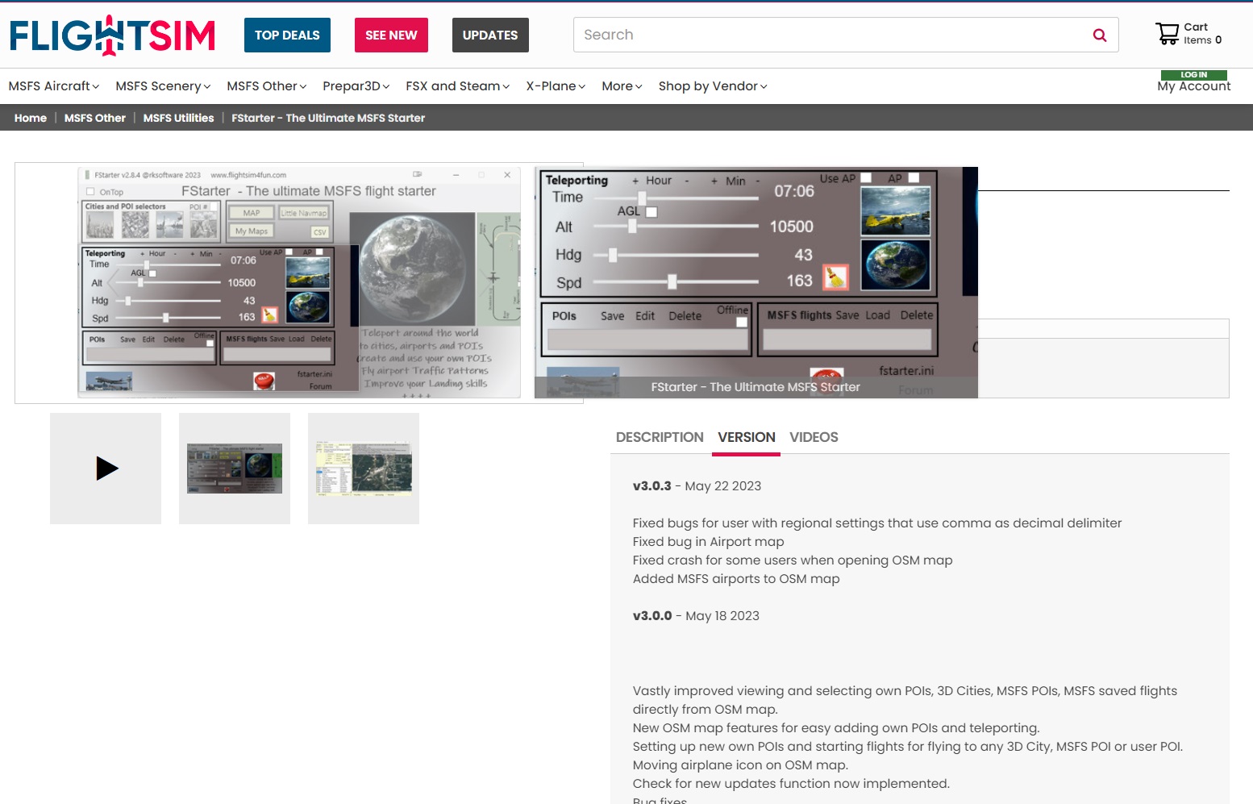Play the video thumbnail
The width and height of the screenshot is (1253, 804).
(x=106, y=469)
